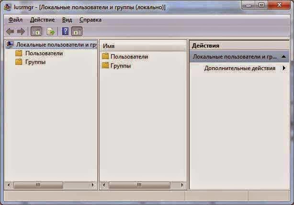Click tree pane horizontal scrollbar thumb
Image resolution: width=294 pixels, height=205 pixels.
(x=38, y=185)
